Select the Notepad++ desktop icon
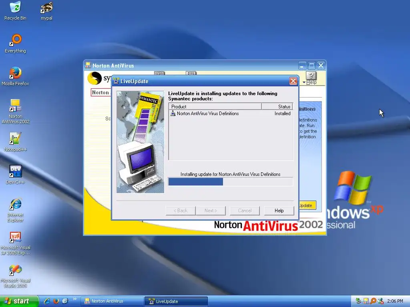This screenshot has width=410, height=307. (15, 142)
